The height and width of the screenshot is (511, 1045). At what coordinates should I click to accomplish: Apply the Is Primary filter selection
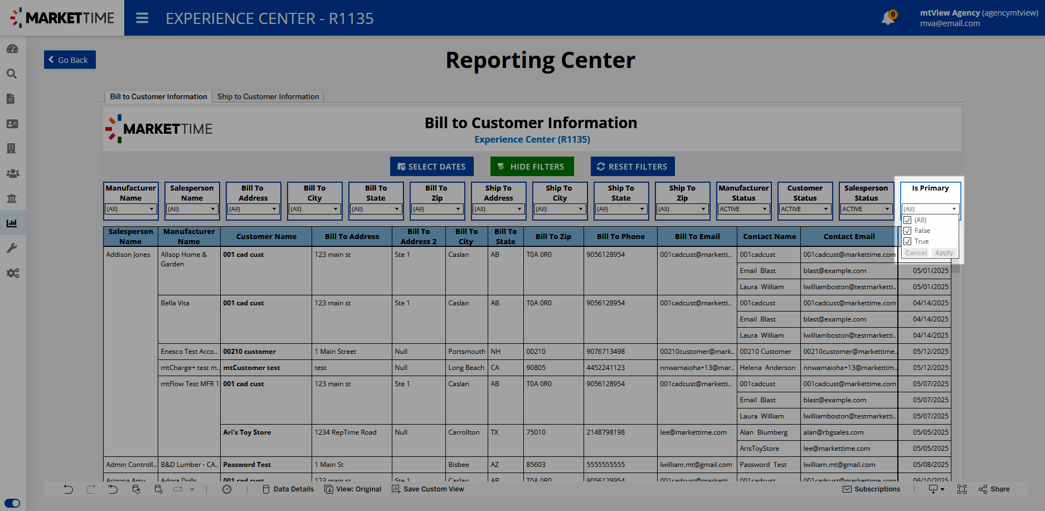[944, 253]
